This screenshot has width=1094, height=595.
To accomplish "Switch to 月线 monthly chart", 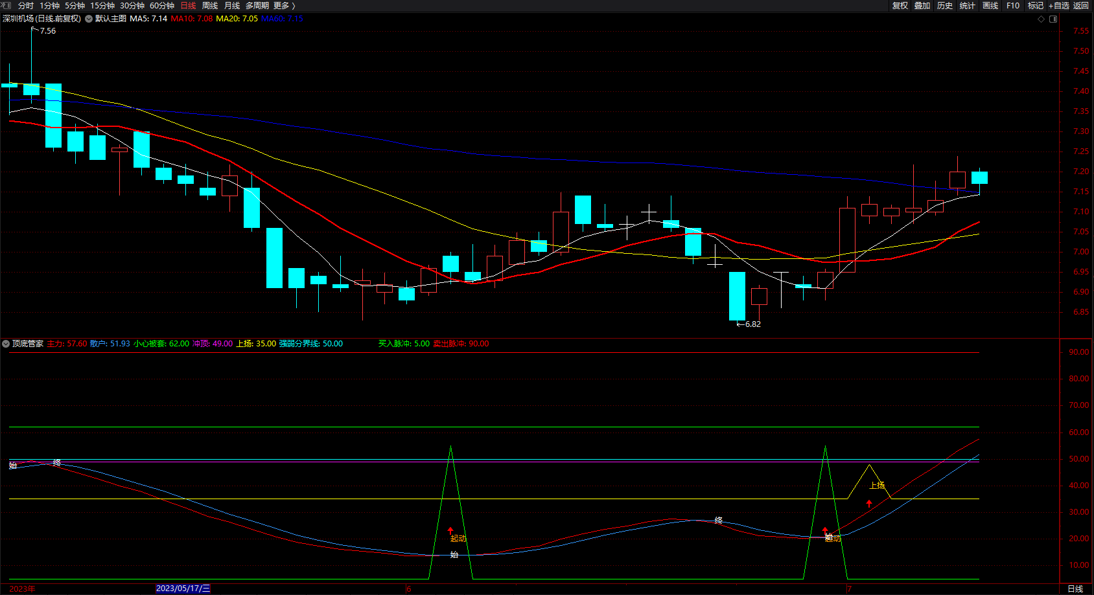I will (232, 6).
